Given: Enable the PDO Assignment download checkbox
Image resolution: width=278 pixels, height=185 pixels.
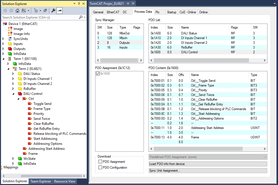Looking at the screenshot, I should [100, 161].
